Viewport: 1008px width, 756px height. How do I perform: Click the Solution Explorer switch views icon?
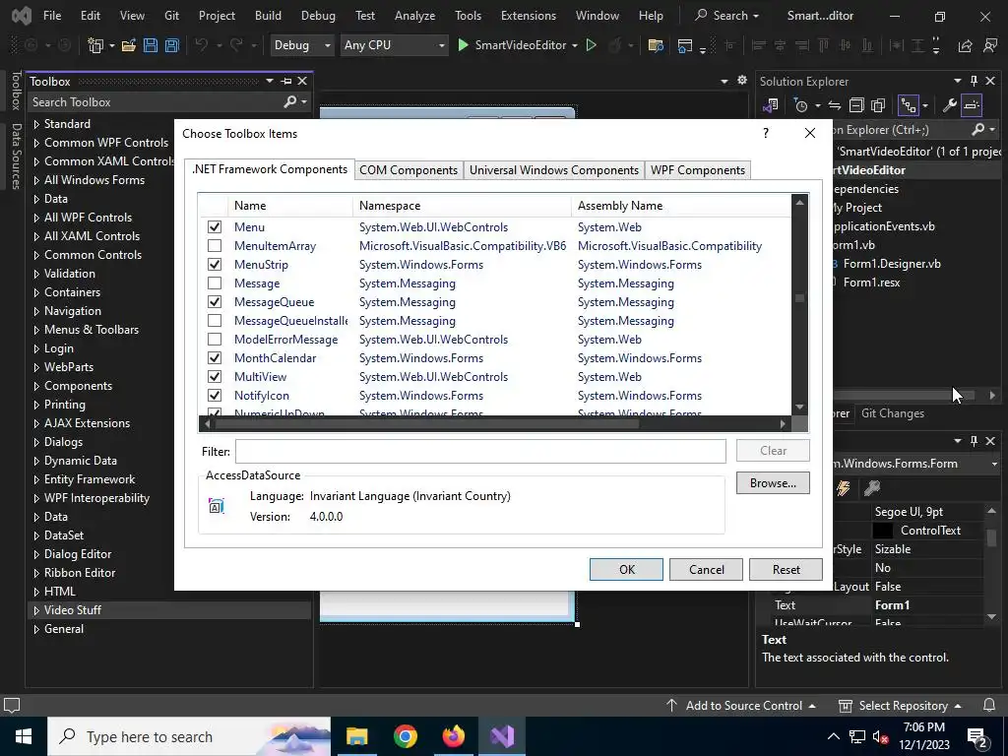click(x=770, y=105)
